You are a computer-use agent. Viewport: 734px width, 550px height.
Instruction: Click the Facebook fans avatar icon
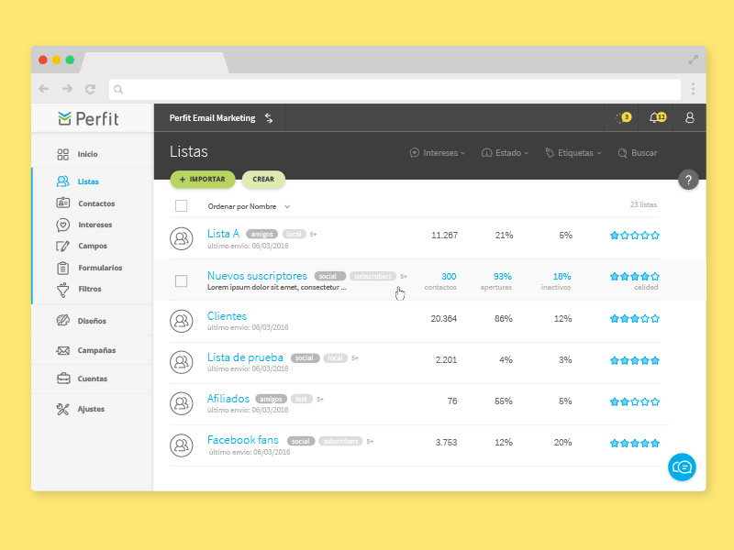click(x=182, y=445)
